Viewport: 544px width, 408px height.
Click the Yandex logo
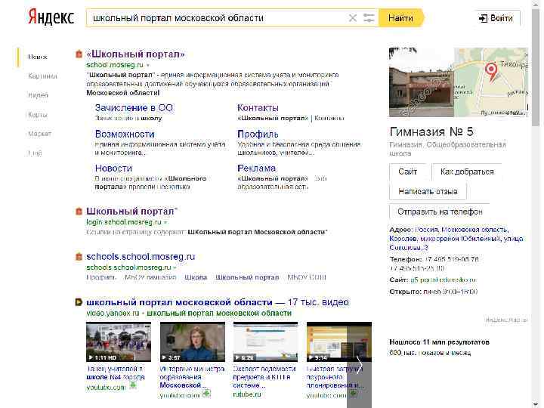[x=51, y=17]
